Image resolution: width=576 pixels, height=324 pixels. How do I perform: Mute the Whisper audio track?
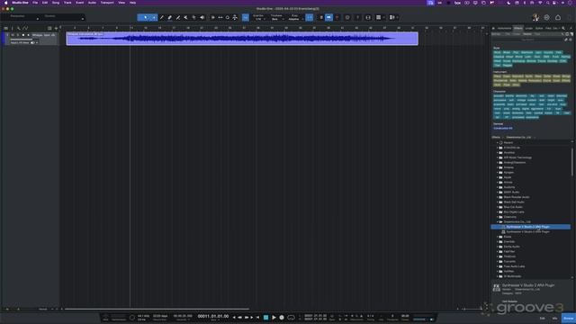tap(13, 35)
